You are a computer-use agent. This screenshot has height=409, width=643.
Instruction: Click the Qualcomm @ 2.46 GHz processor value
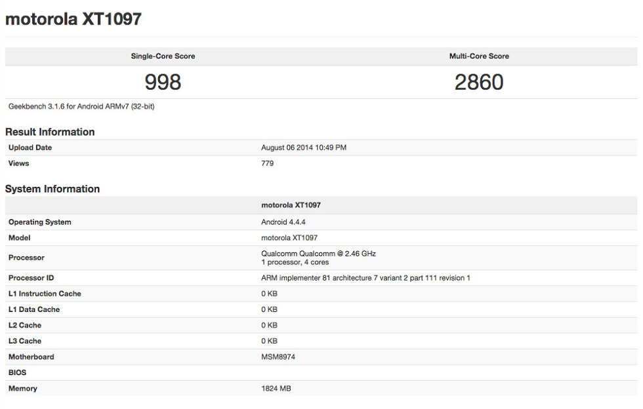(318, 254)
